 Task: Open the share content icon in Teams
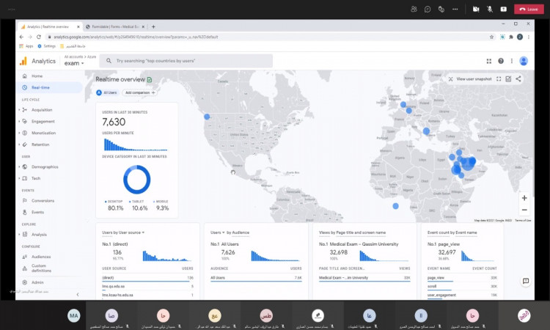[x=503, y=9]
